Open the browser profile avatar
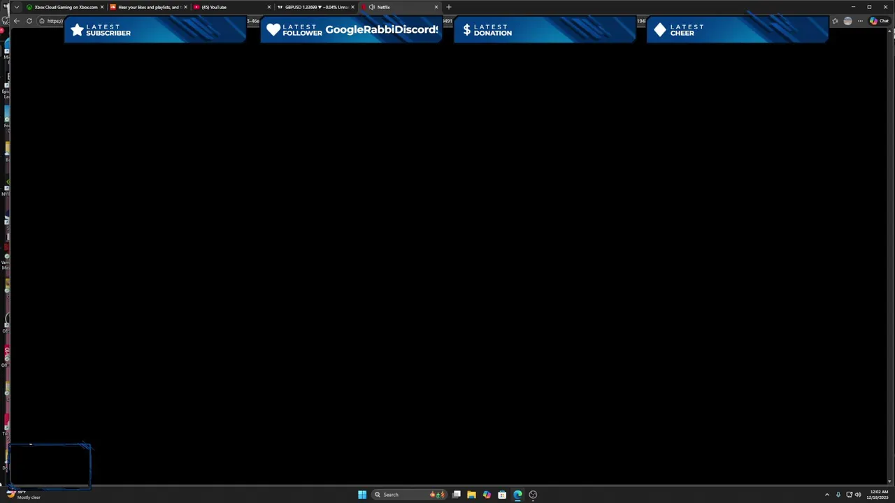The height and width of the screenshot is (503, 895). (848, 21)
